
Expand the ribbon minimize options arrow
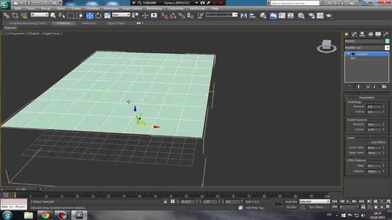coord(142,23)
